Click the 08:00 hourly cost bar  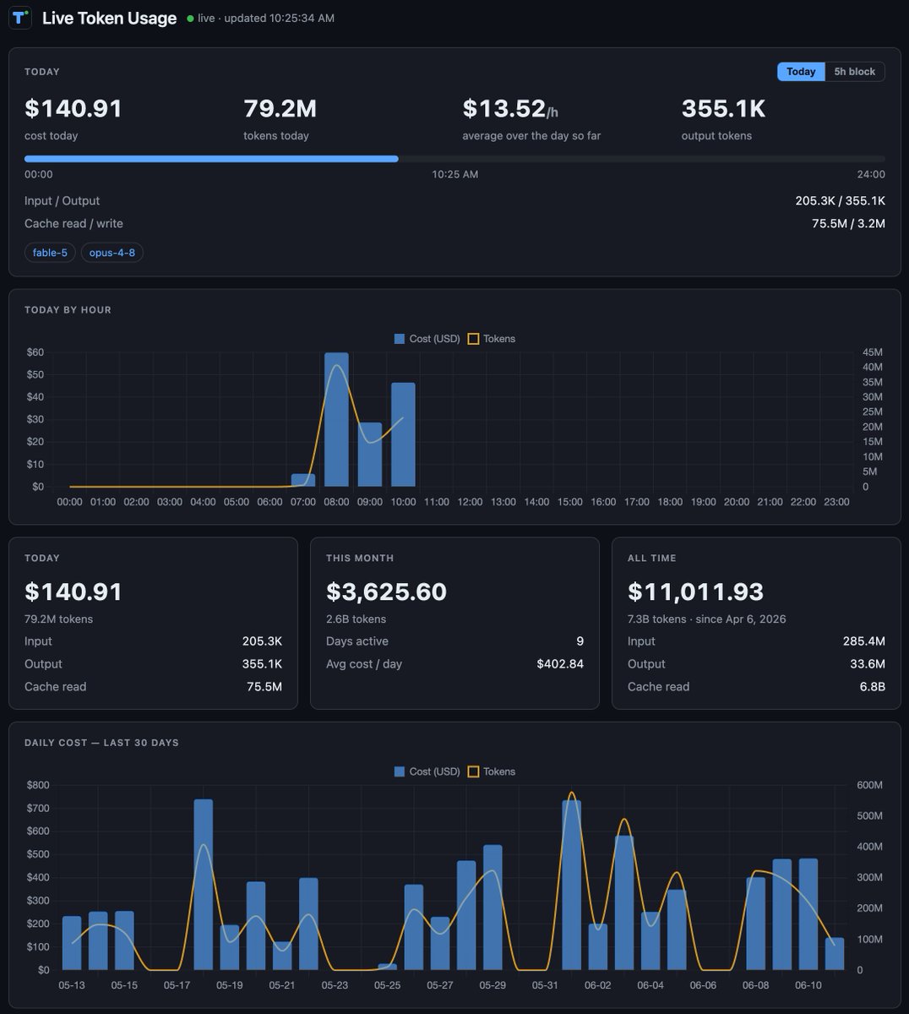click(x=336, y=420)
